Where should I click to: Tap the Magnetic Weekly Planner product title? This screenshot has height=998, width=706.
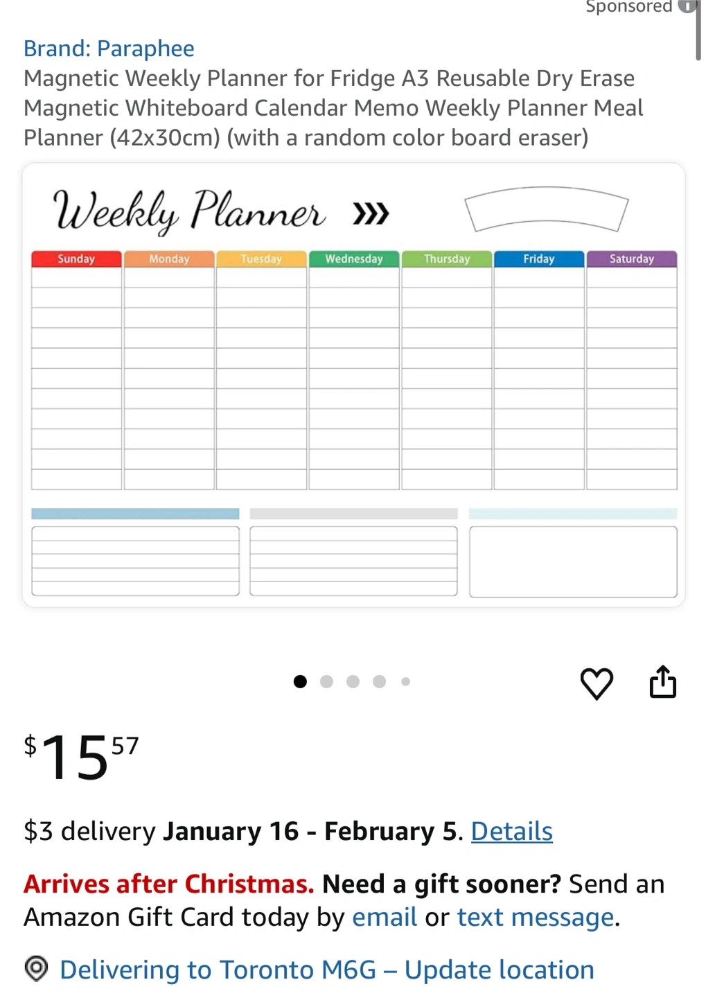click(333, 108)
